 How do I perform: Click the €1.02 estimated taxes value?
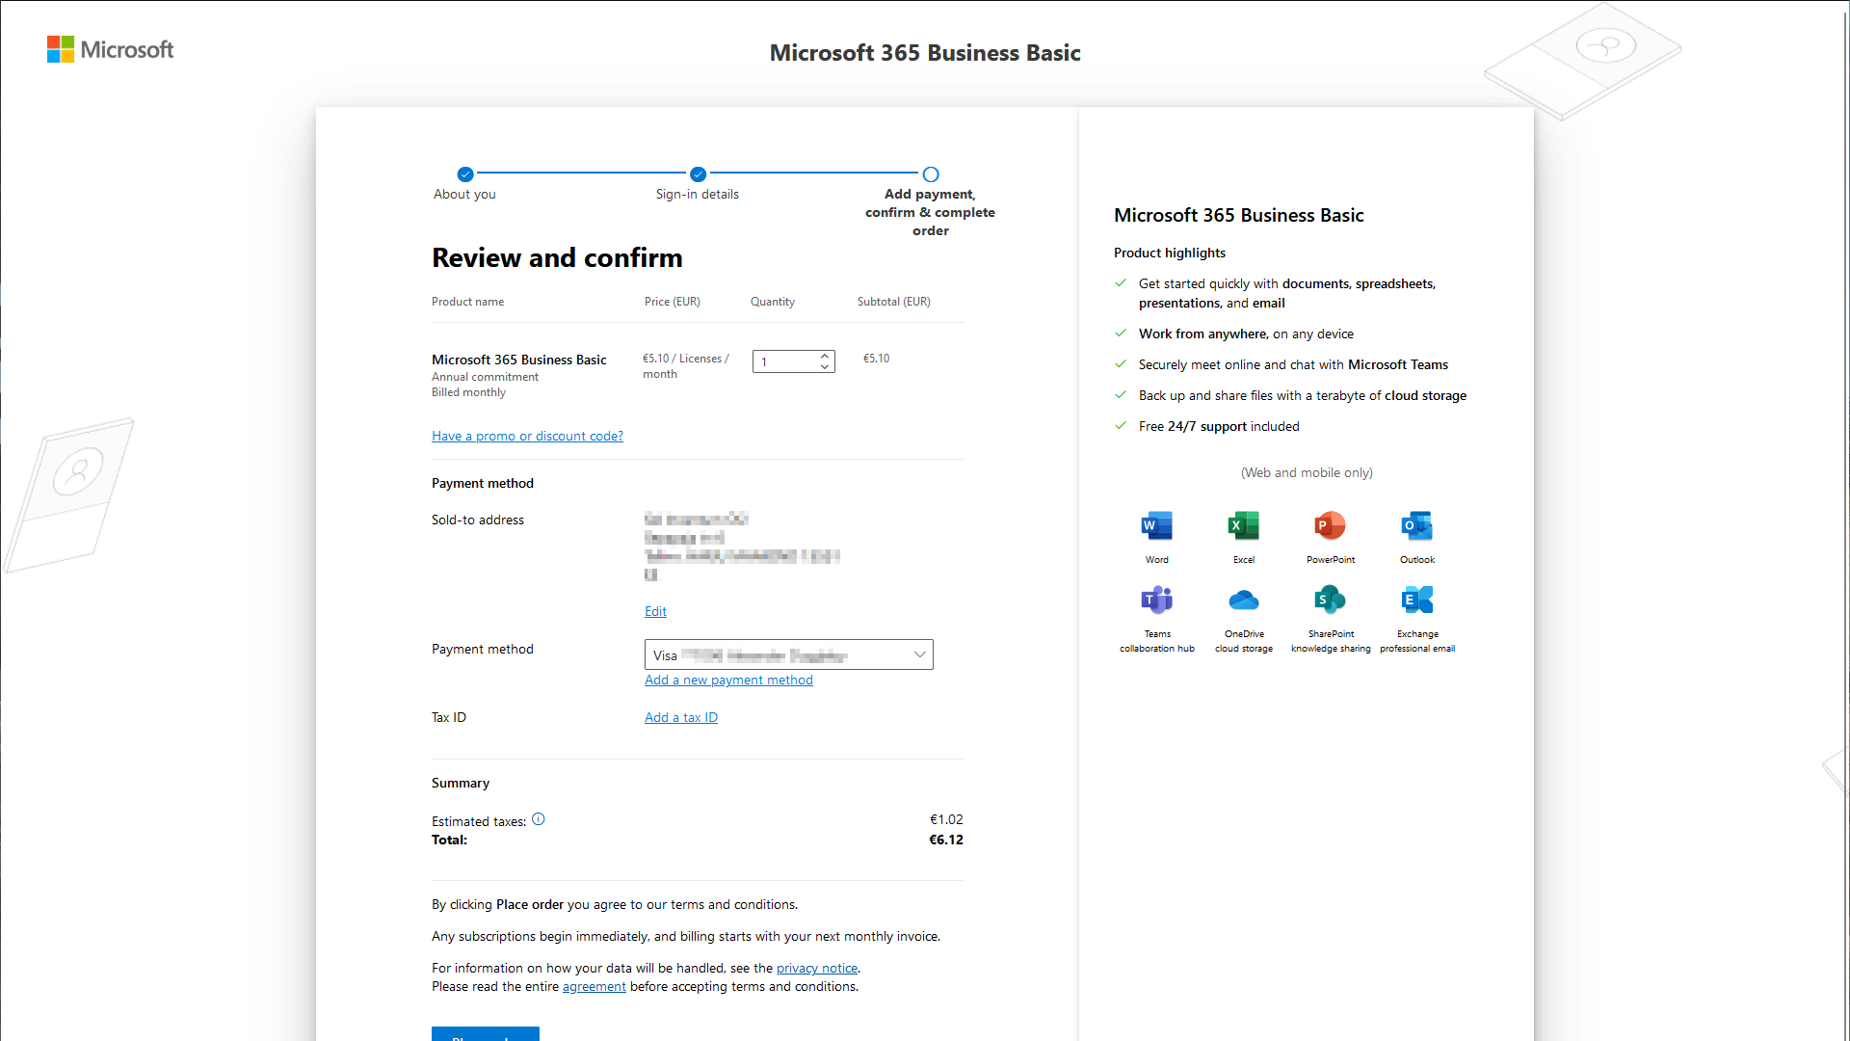pyautogui.click(x=946, y=819)
